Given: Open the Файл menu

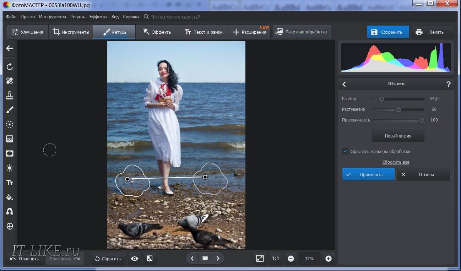Looking at the screenshot, I should pyautogui.click(x=11, y=17).
